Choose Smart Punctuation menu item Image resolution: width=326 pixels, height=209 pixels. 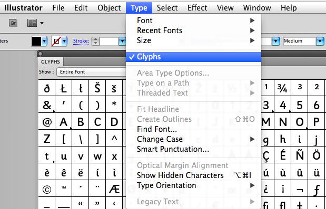pos(194,149)
